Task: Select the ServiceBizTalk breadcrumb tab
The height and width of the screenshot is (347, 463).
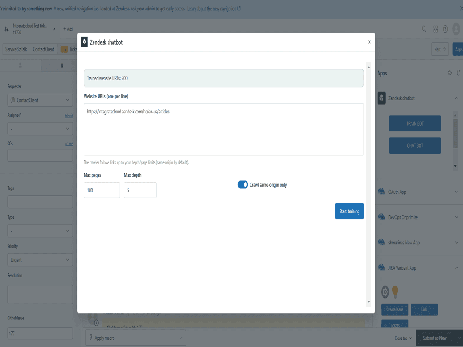Action: coord(16,49)
